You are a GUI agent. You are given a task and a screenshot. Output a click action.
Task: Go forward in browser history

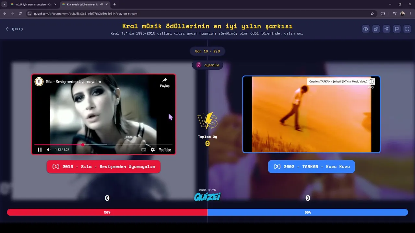[x=13, y=14]
